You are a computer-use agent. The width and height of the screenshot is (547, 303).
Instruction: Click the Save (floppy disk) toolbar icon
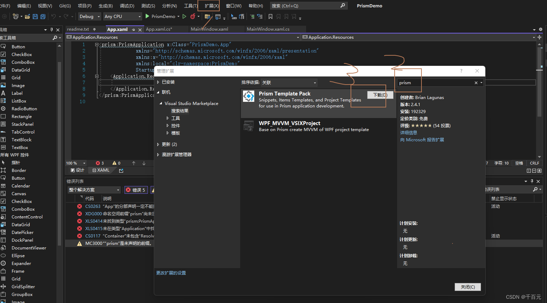click(x=35, y=17)
